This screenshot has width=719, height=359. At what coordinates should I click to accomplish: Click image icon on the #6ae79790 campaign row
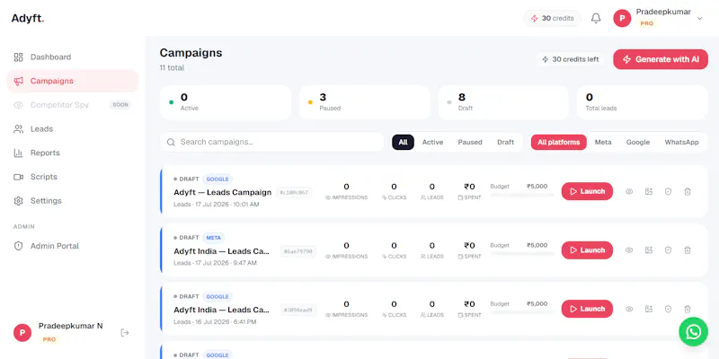(648, 250)
